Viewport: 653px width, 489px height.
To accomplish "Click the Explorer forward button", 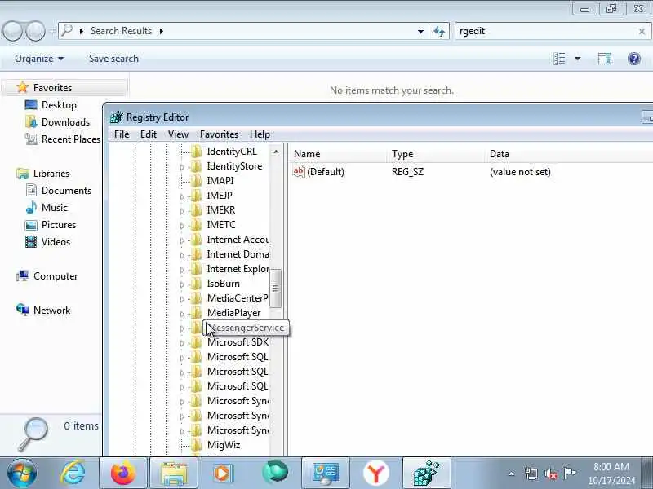I will click(x=35, y=31).
